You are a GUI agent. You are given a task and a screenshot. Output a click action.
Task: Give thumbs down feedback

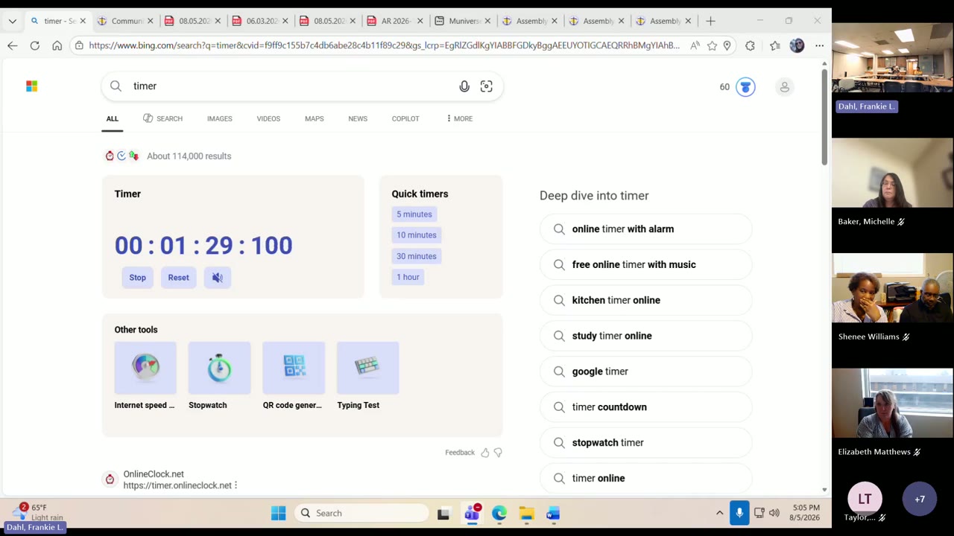click(498, 453)
